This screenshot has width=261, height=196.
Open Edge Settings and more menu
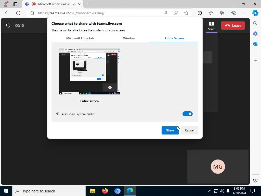click(x=244, y=13)
